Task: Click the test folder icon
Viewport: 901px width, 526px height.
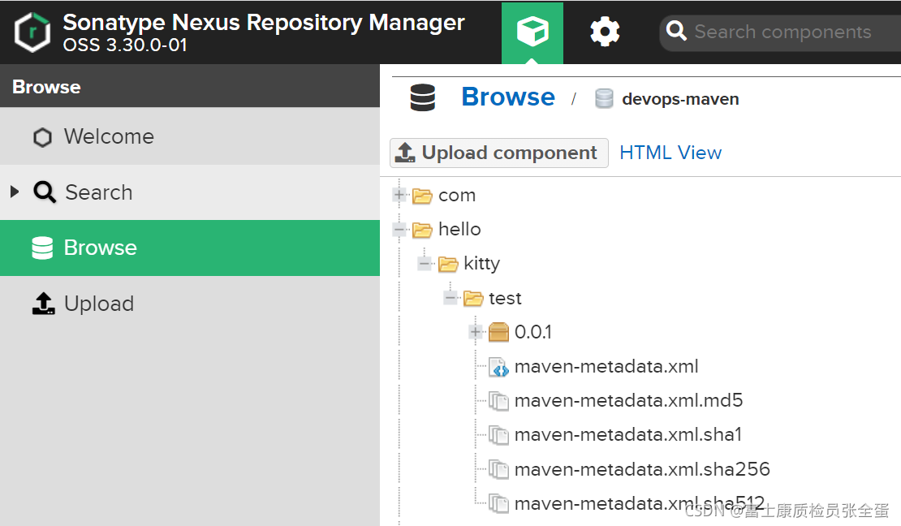Action: coord(473,299)
